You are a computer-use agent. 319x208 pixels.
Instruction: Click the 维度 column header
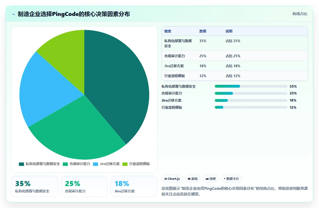(x=168, y=31)
